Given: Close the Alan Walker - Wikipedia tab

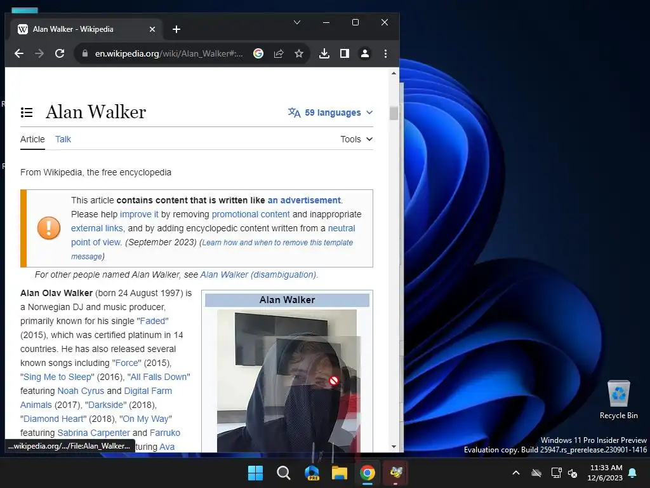Looking at the screenshot, I should pyautogui.click(x=152, y=29).
